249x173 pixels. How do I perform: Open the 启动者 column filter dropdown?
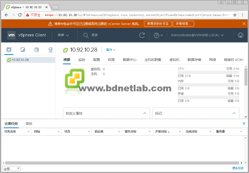coord(119,131)
